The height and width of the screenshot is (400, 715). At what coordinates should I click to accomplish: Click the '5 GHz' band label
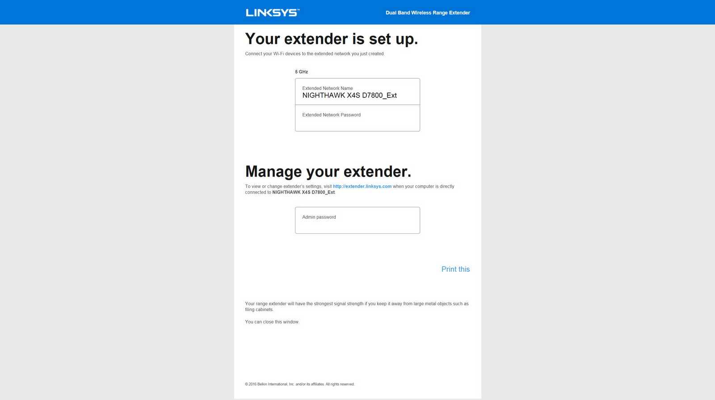[x=301, y=72]
